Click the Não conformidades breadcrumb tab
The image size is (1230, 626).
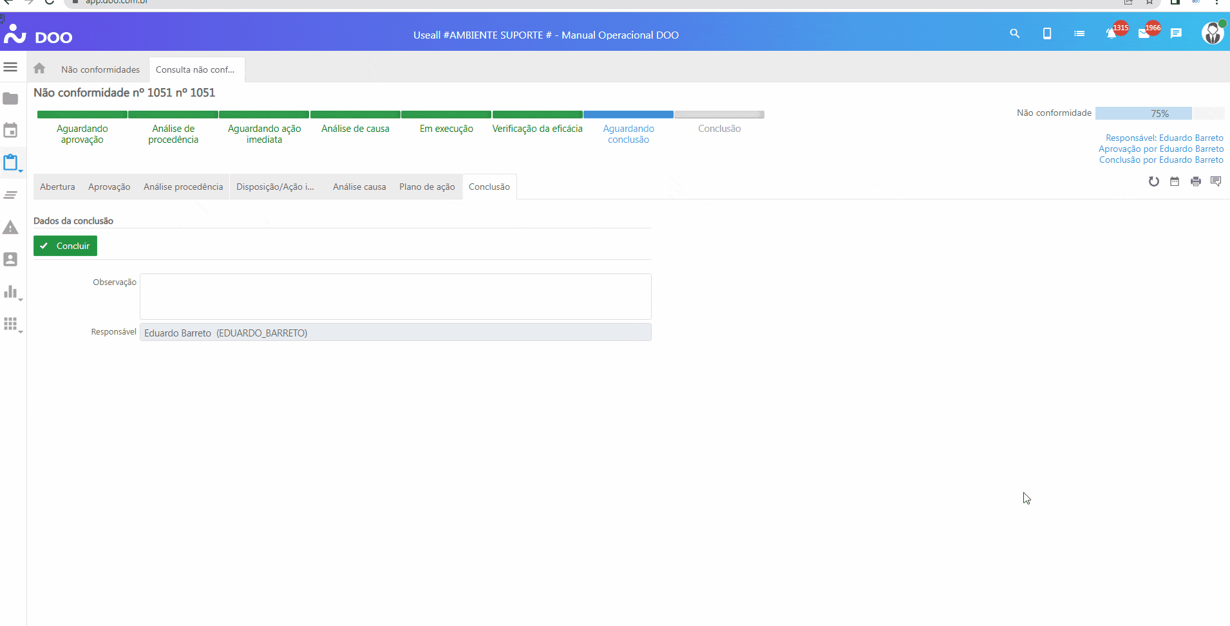click(100, 69)
